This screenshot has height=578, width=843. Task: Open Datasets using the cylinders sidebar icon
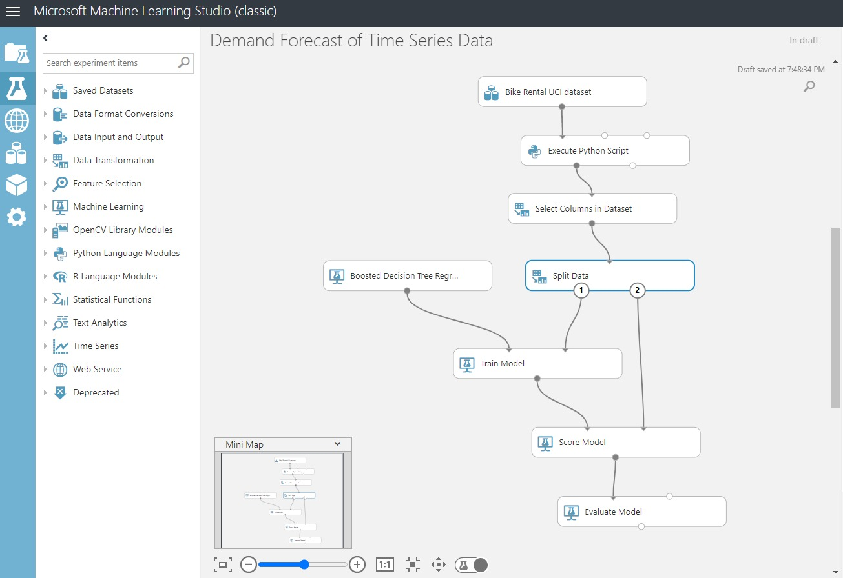click(x=17, y=153)
